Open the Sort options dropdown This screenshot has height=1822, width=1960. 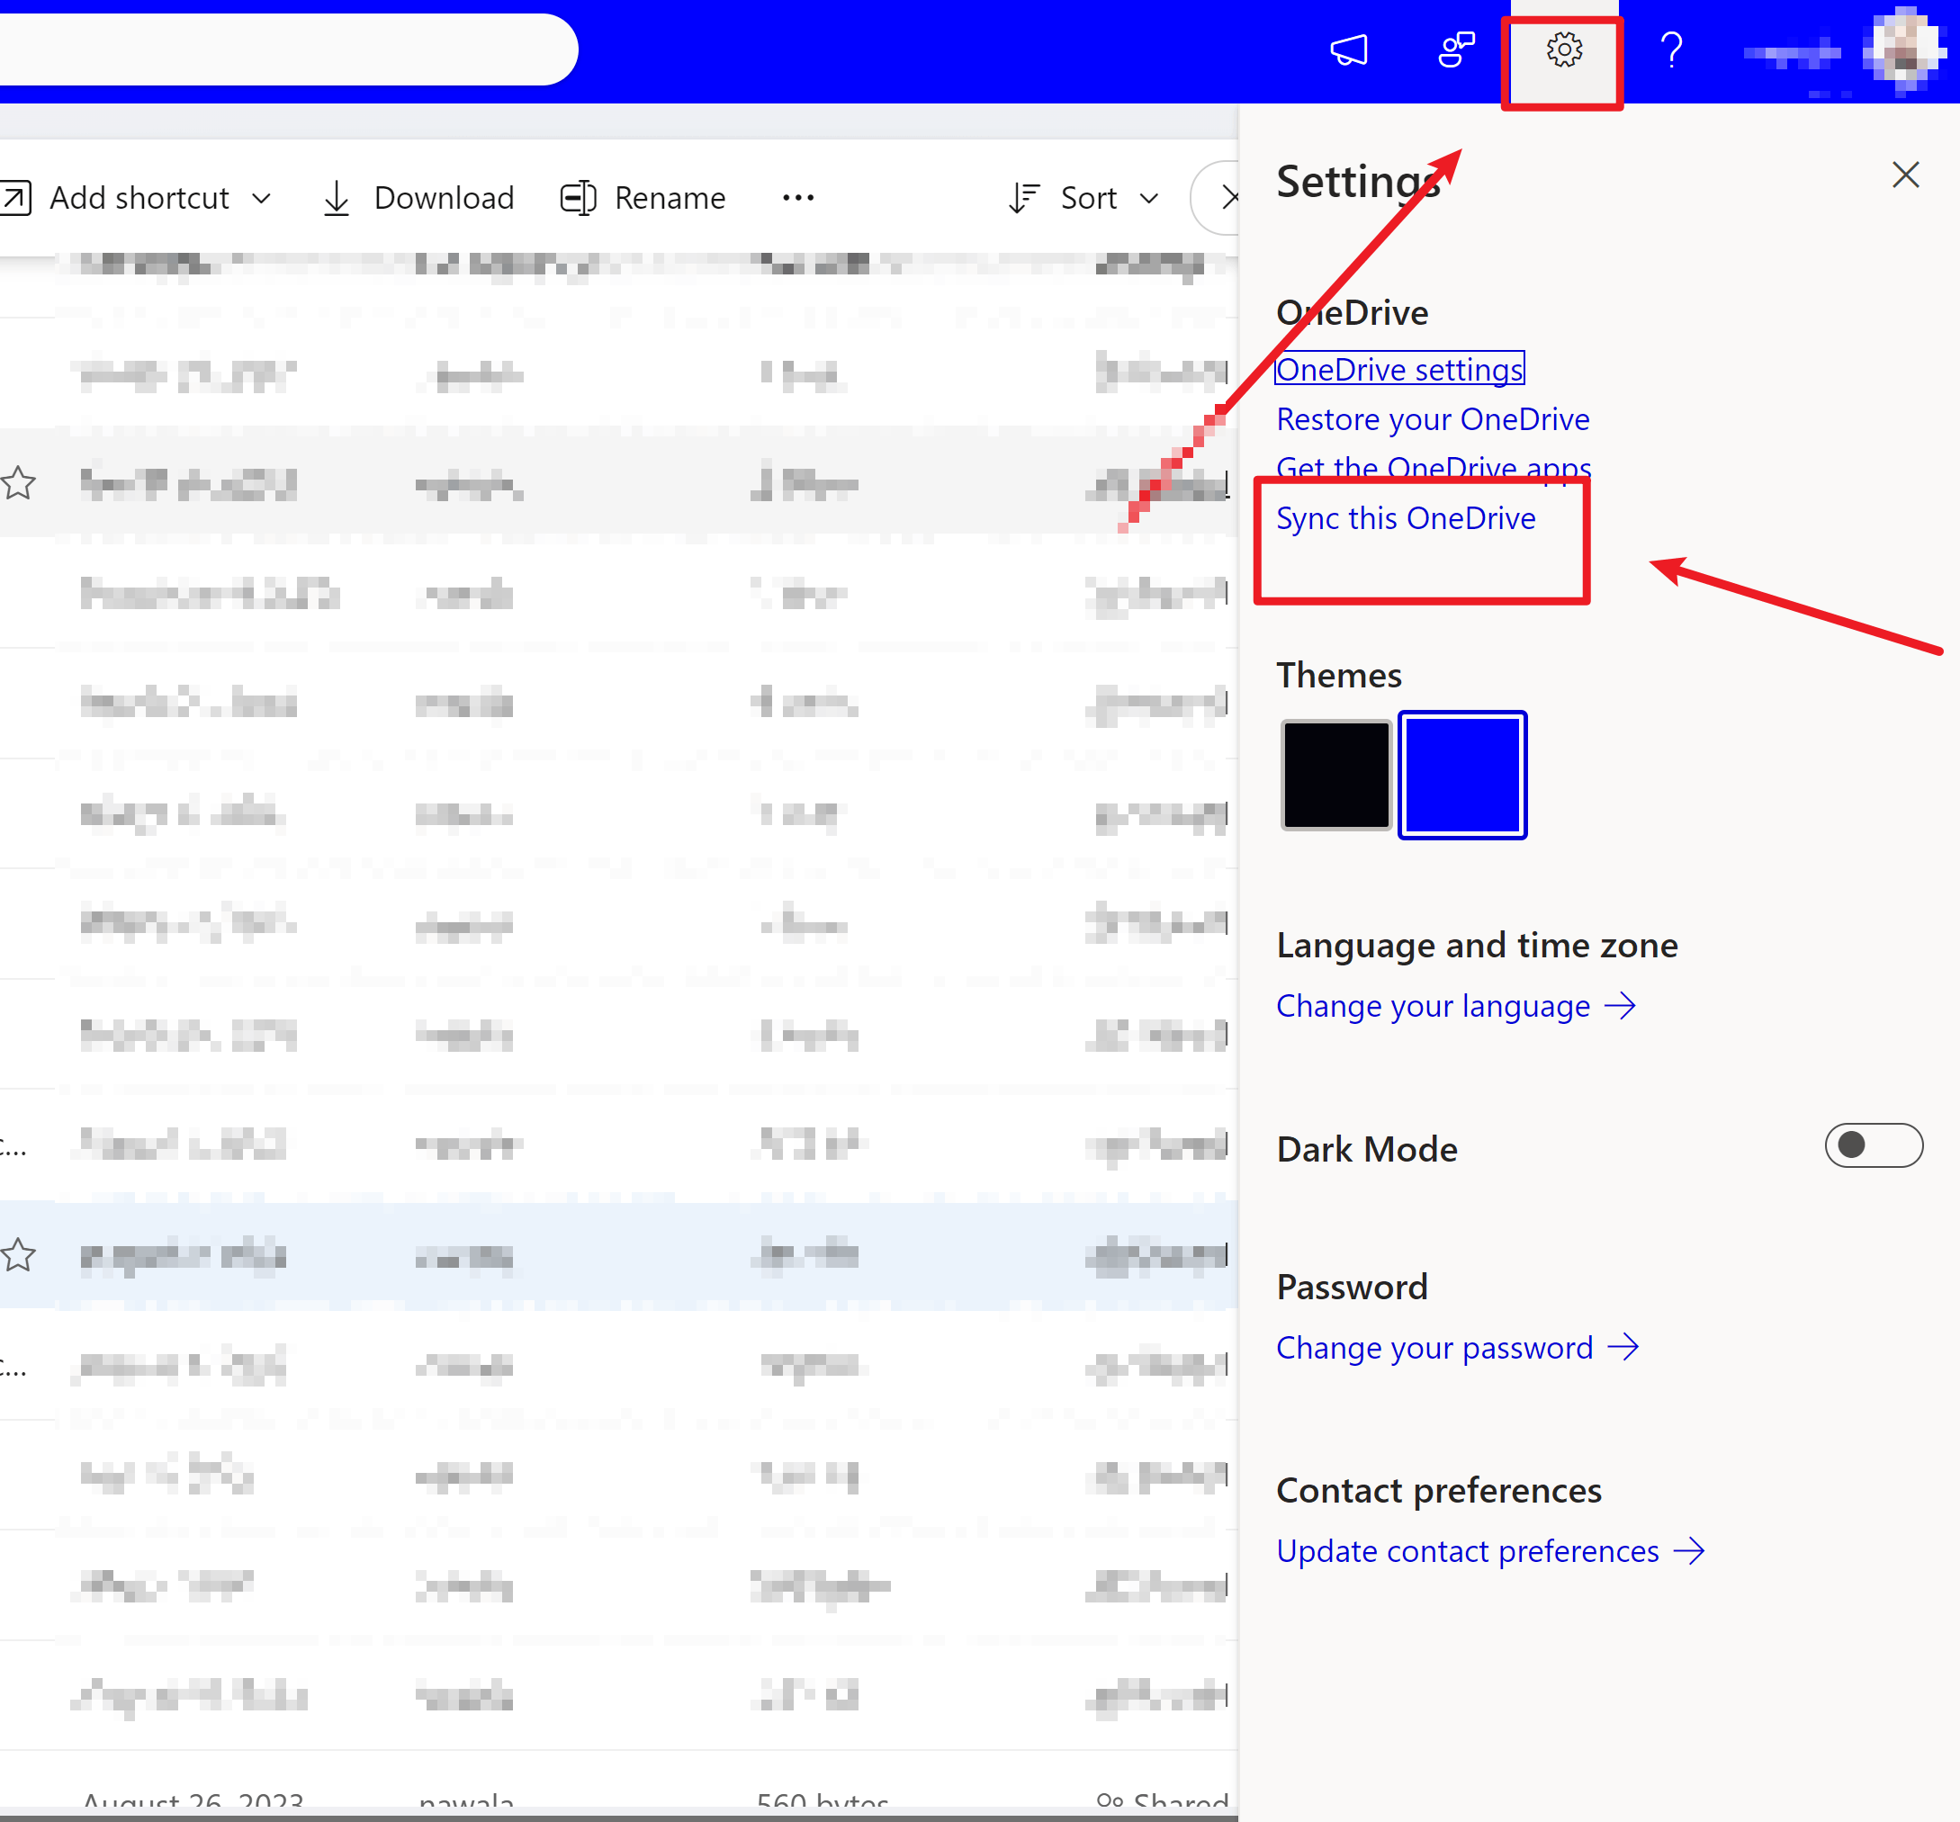pyautogui.click(x=1149, y=198)
